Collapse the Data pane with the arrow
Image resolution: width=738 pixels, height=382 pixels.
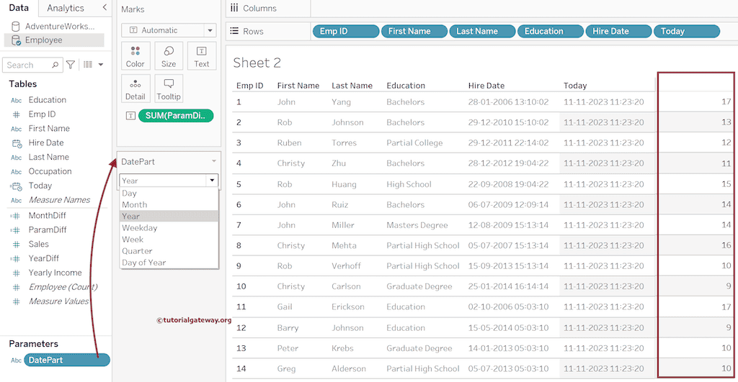pos(105,8)
